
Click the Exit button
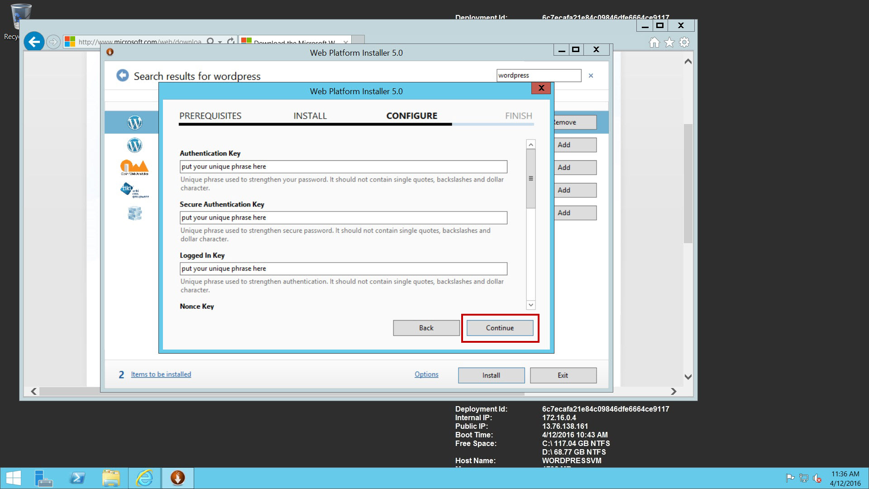563,375
